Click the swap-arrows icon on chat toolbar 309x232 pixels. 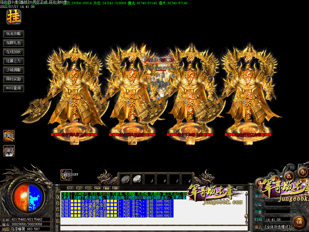pyautogui.click(x=80, y=188)
